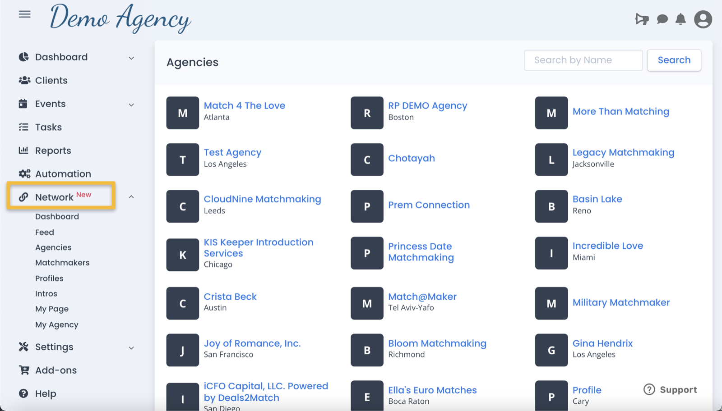Click the Support help option at bottom right

[x=670, y=389]
